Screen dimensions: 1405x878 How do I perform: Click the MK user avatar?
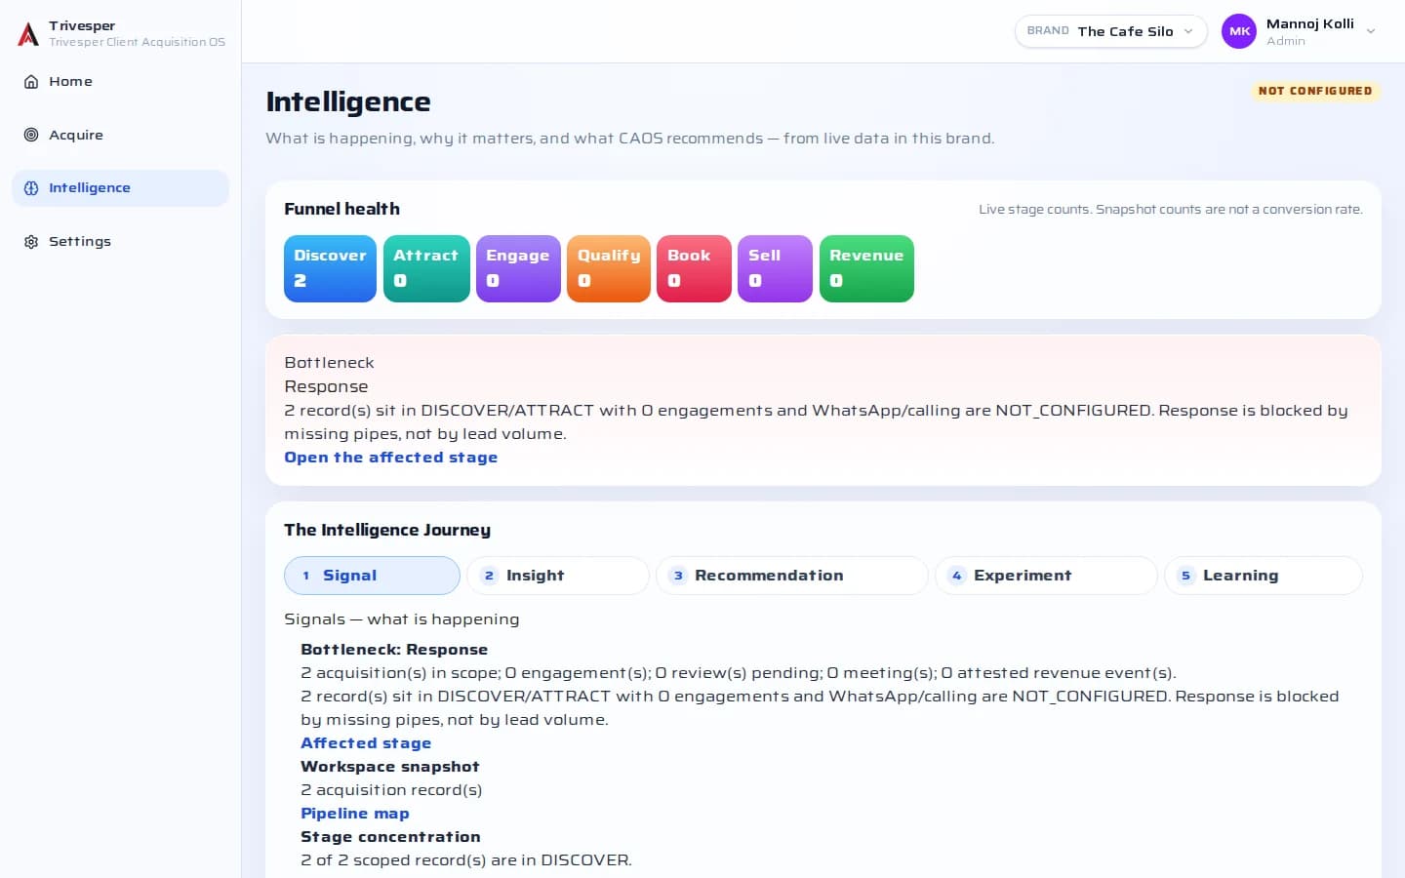[1239, 31]
